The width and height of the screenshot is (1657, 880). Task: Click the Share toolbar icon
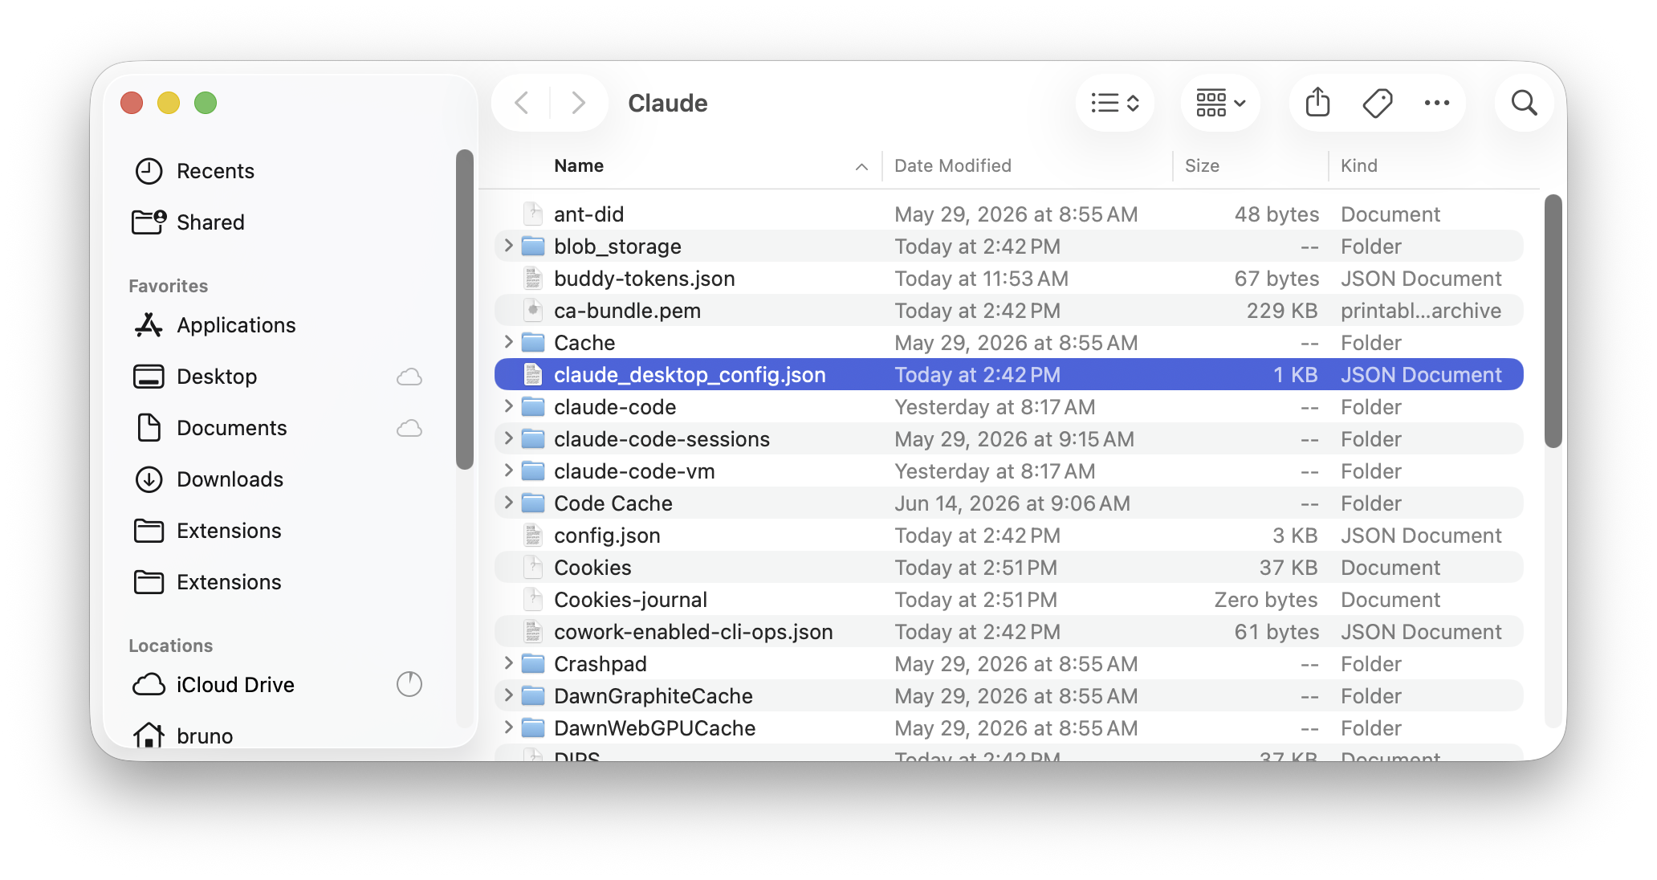[x=1317, y=103]
